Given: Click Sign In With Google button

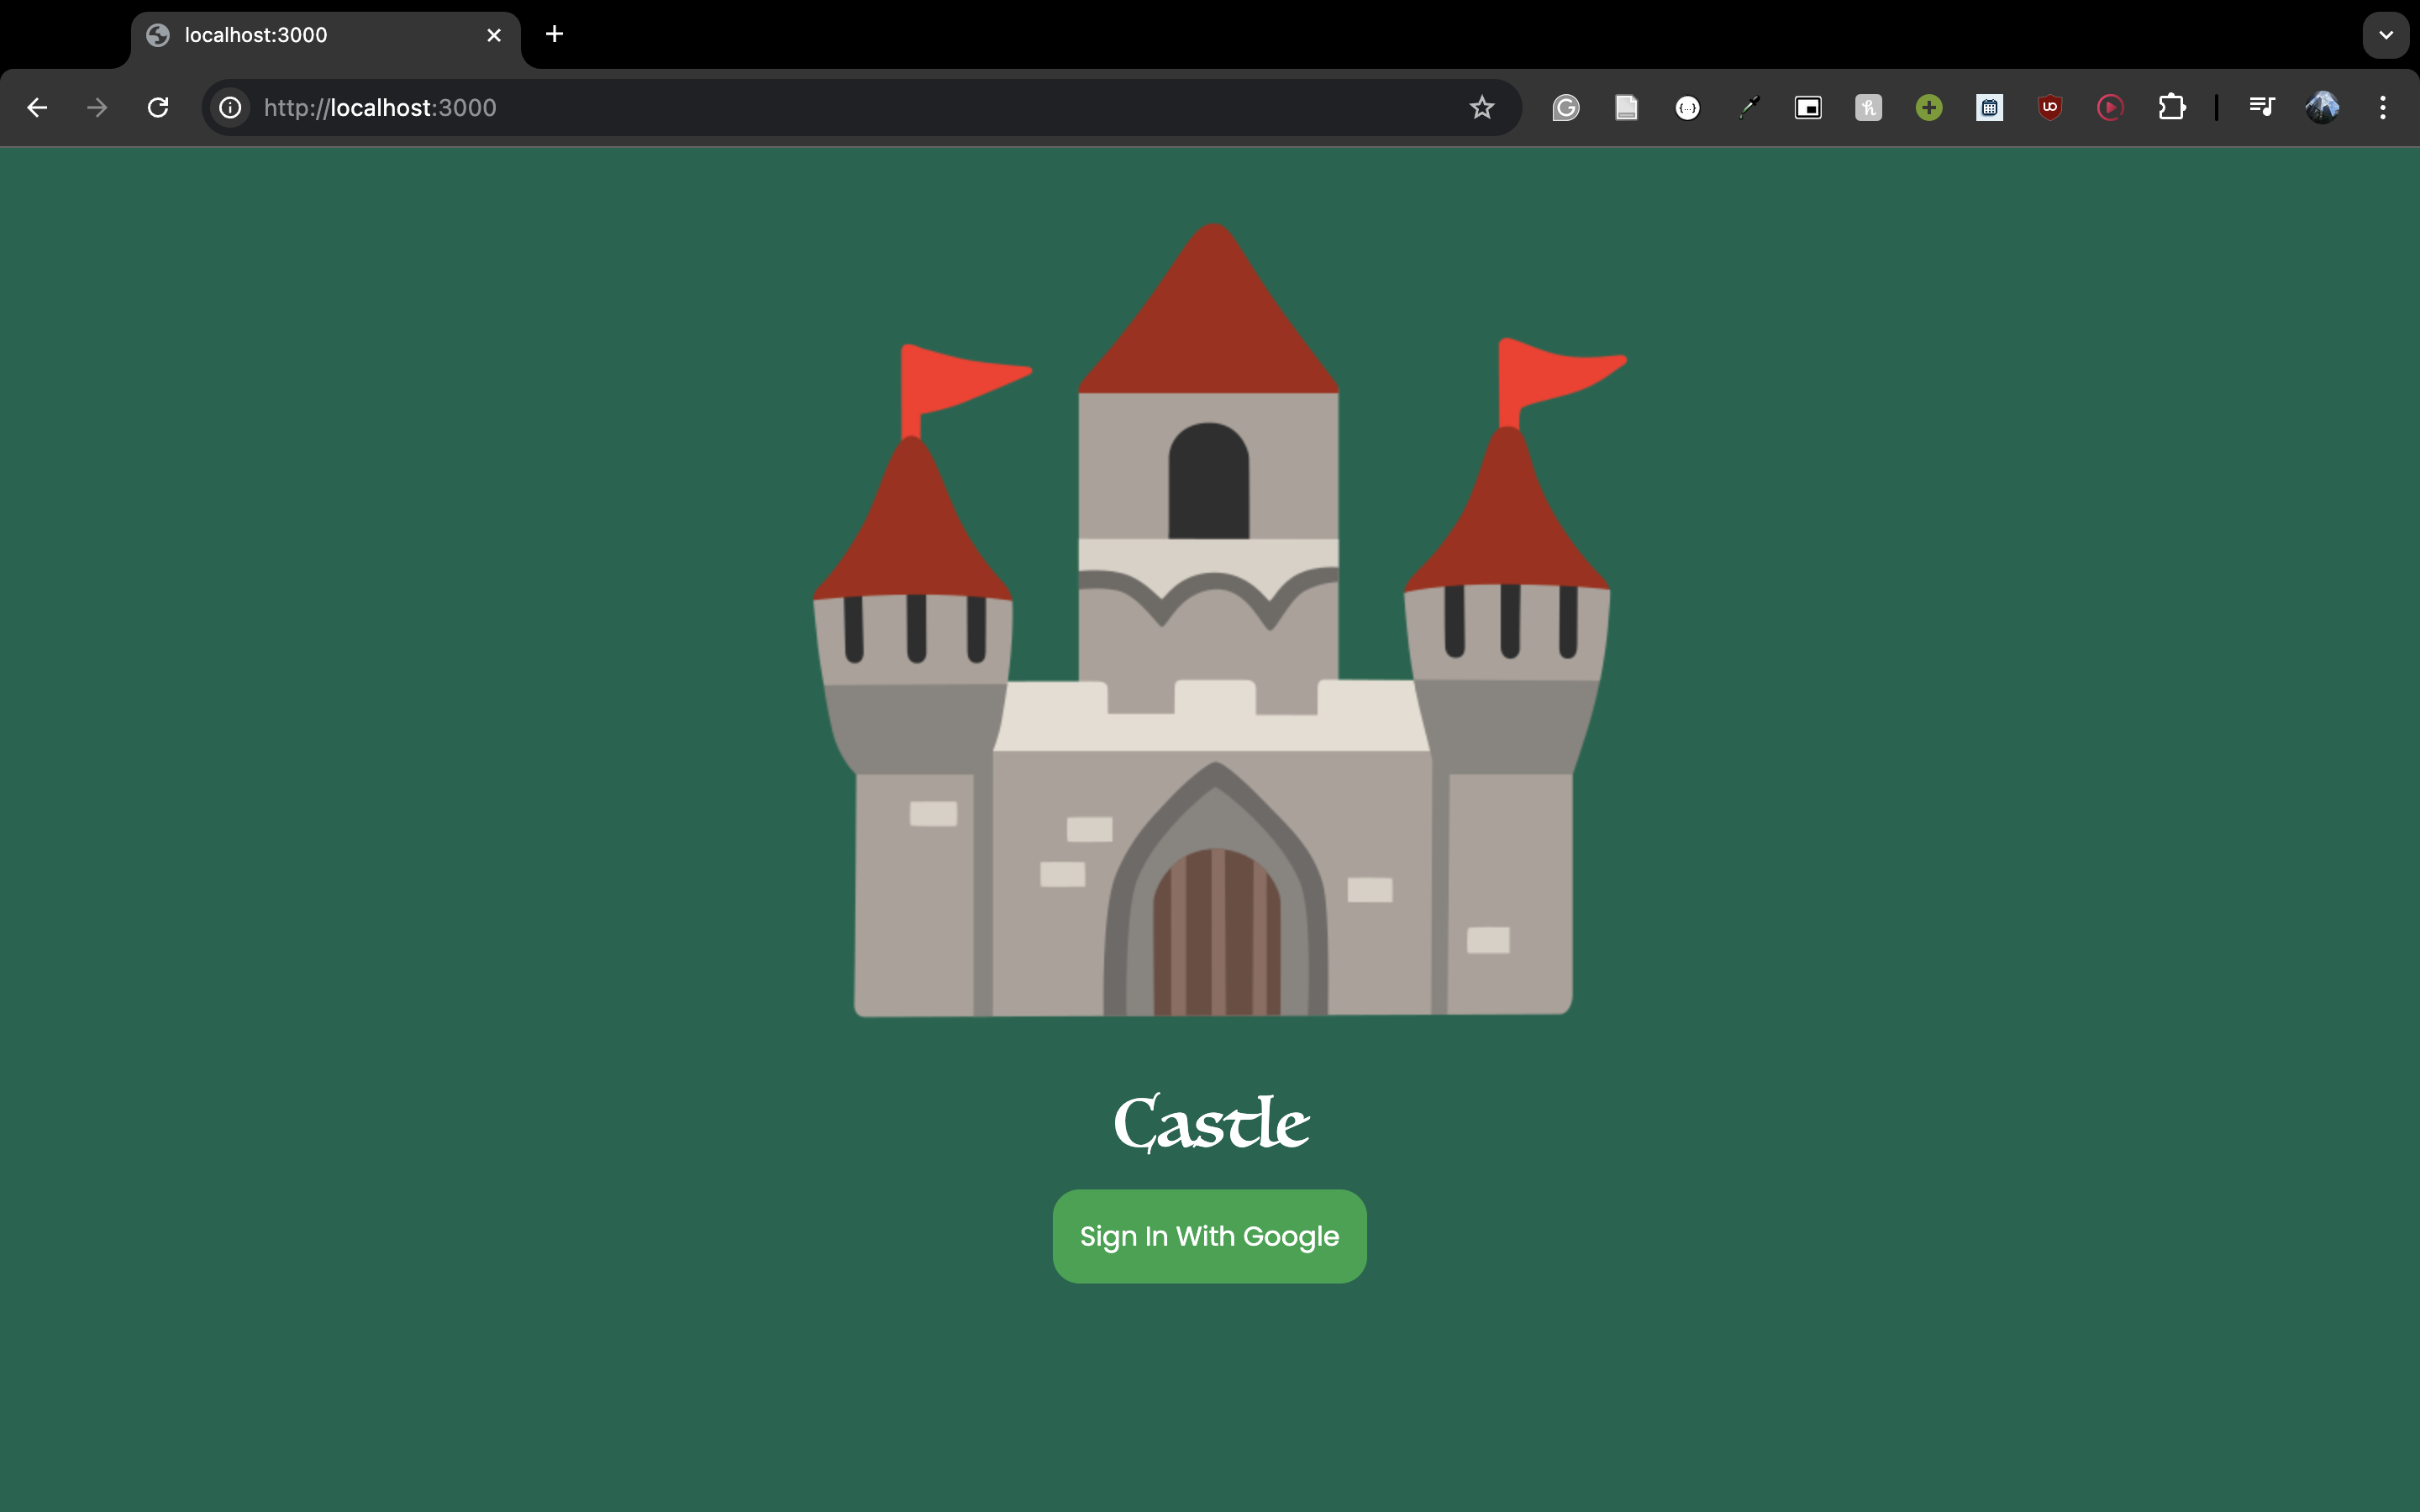Looking at the screenshot, I should [1209, 1236].
